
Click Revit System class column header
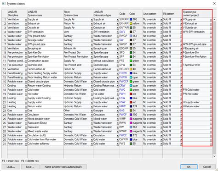click(78, 14)
